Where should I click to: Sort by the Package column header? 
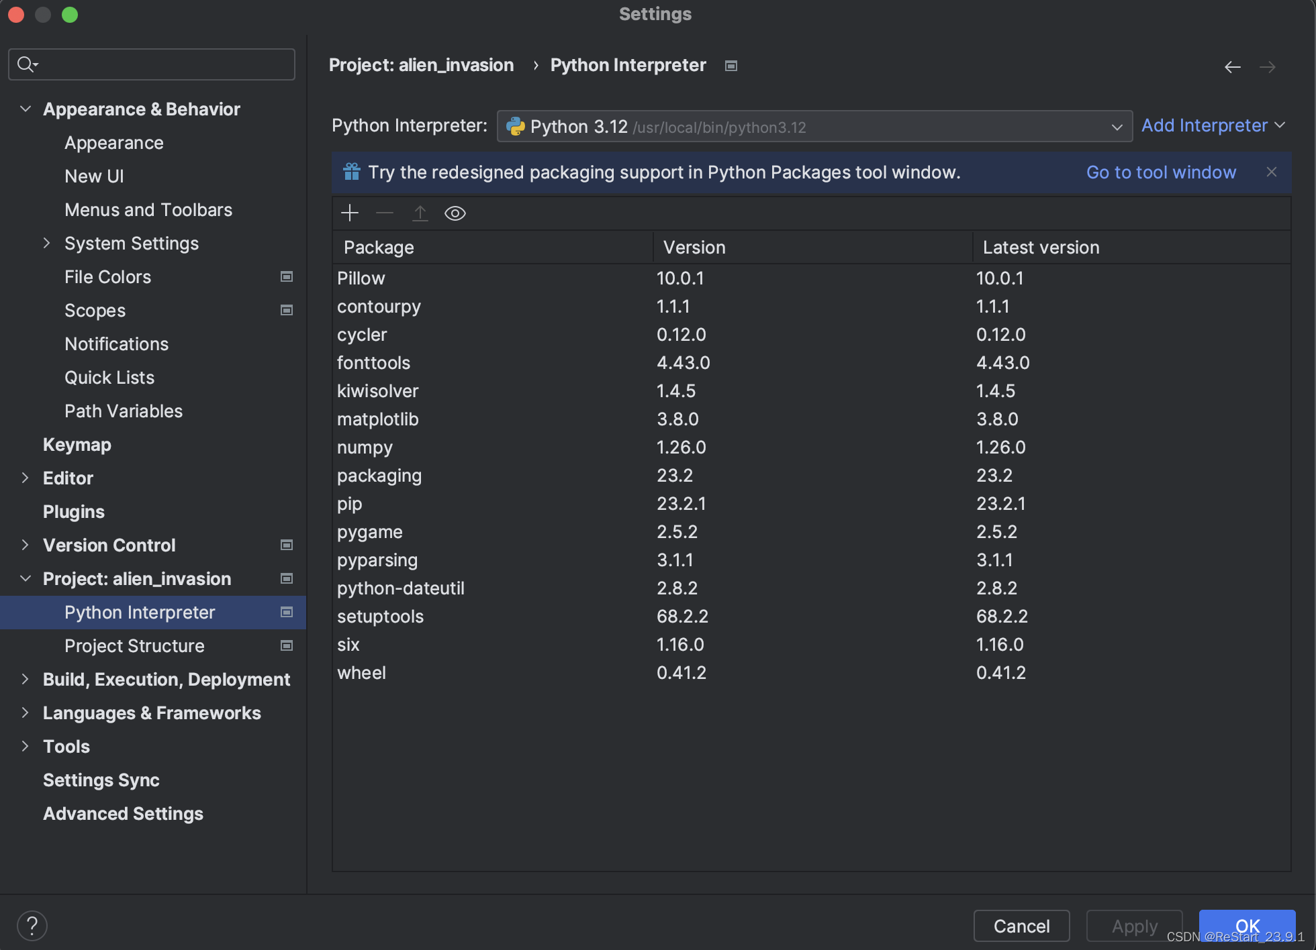pos(492,248)
